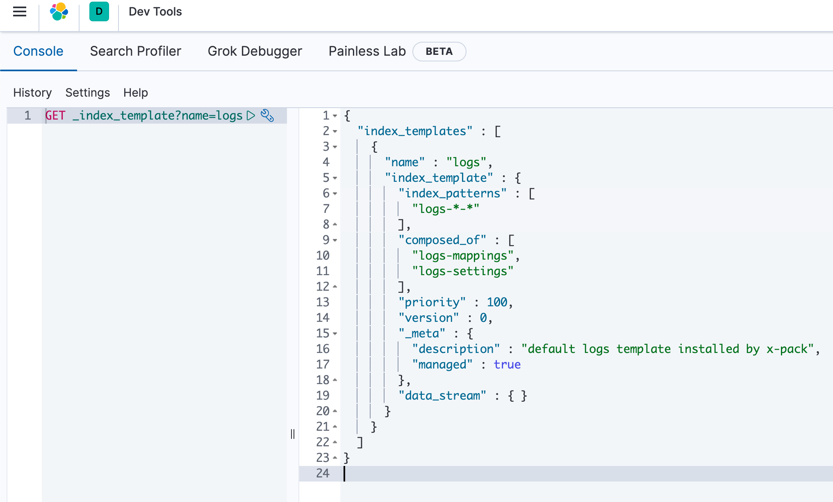Fold the composed_of array at line 9
833x502 pixels.
point(335,240)
